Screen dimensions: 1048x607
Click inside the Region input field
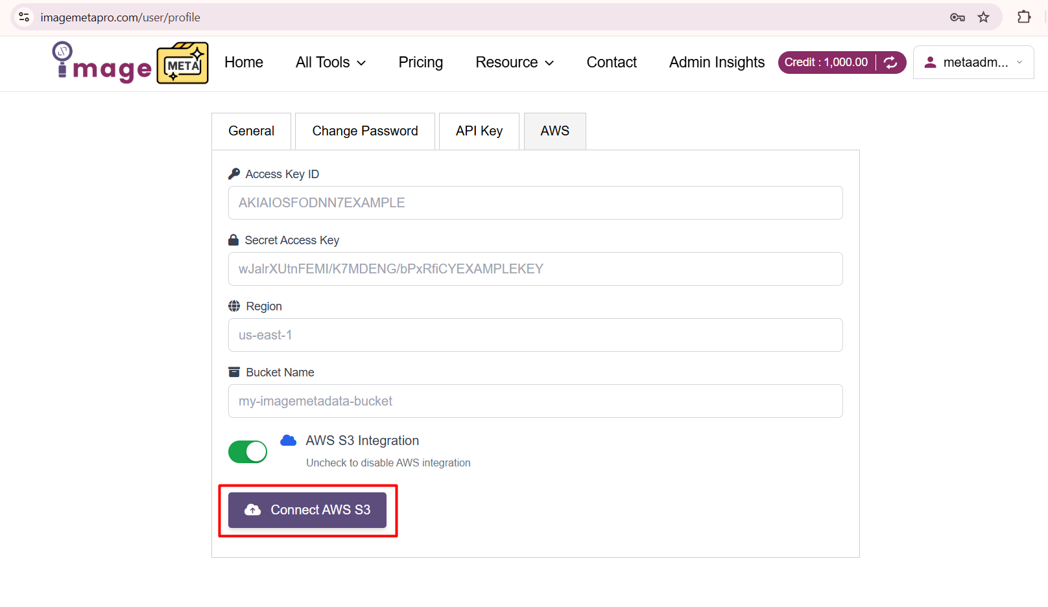[535, 335]
